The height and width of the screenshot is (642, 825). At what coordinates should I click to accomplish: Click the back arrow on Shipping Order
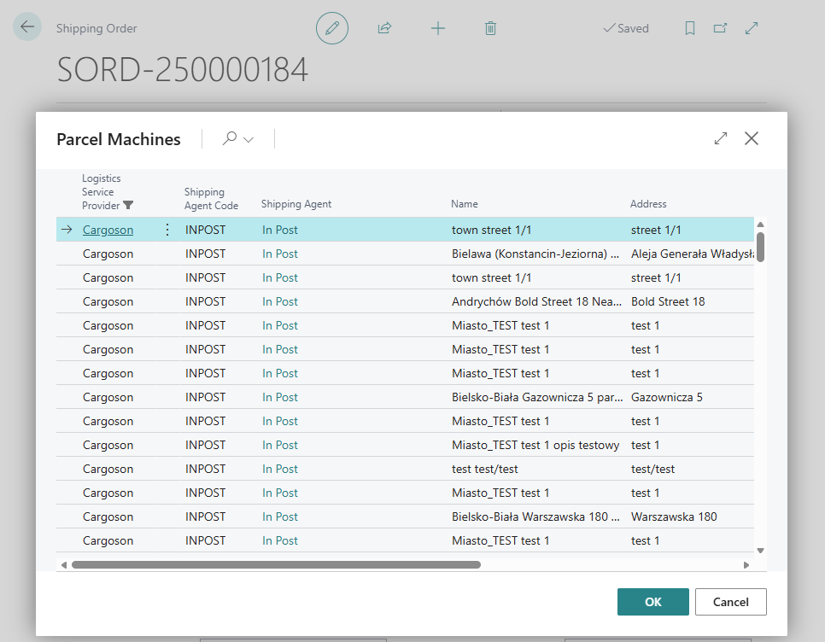coord(27,27)
